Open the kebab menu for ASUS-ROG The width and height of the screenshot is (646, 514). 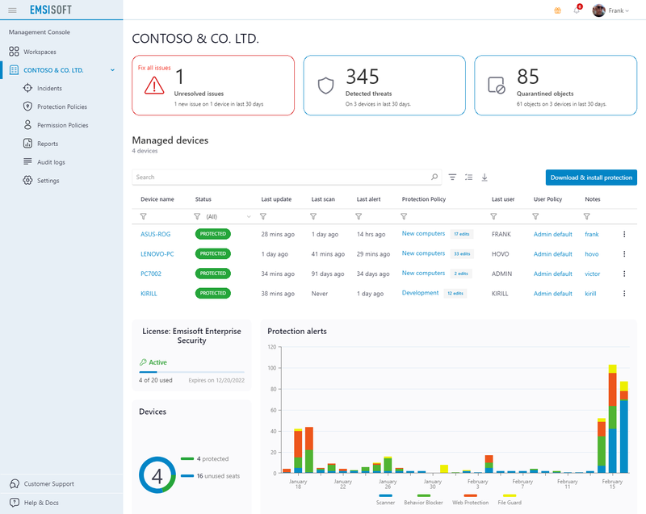pyautogui.click(x=623, y=234)
